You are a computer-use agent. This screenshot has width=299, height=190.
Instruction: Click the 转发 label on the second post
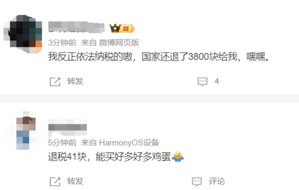click(x=75, y=181)
